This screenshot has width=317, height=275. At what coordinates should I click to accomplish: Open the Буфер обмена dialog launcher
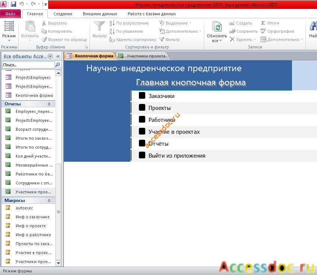tap(86, 47)
